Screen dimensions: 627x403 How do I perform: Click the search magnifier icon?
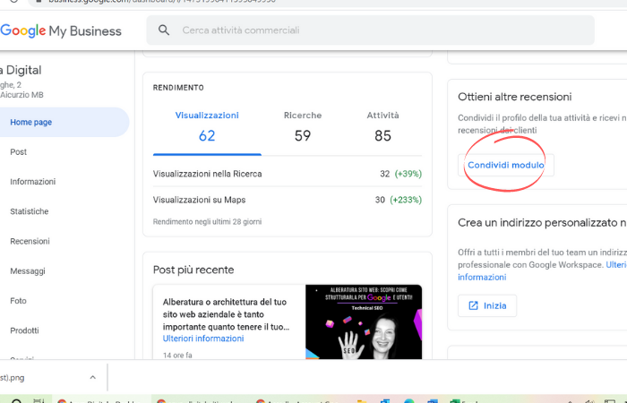[164, 30]
